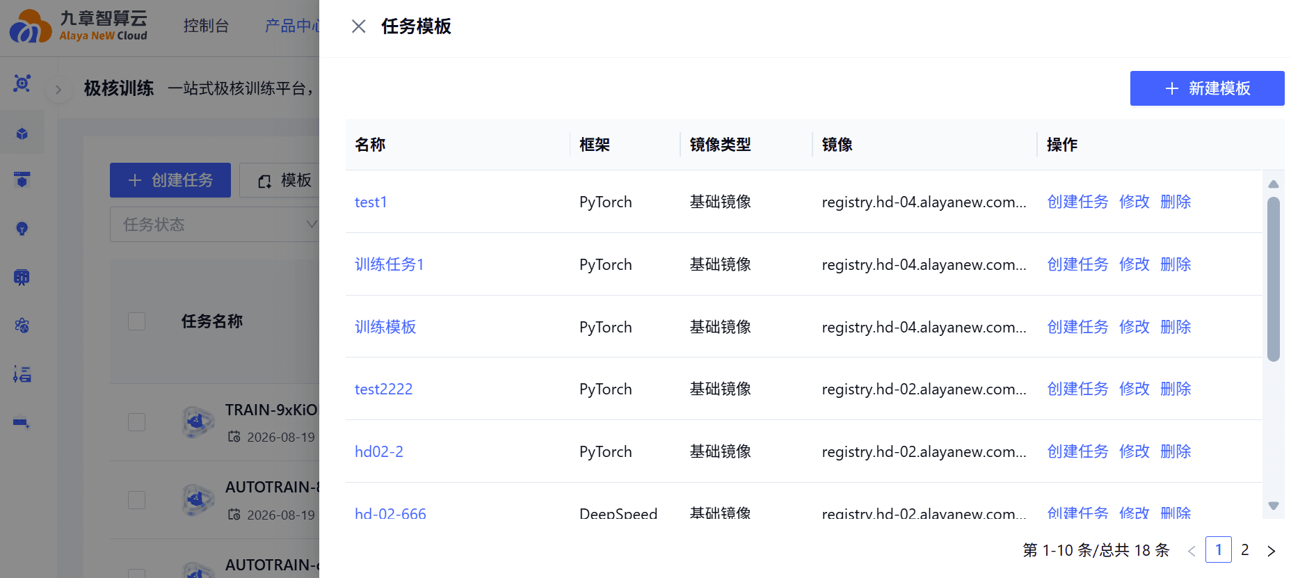
Task: Click 修改 in the test2222 row
Action: [1134, 390]
